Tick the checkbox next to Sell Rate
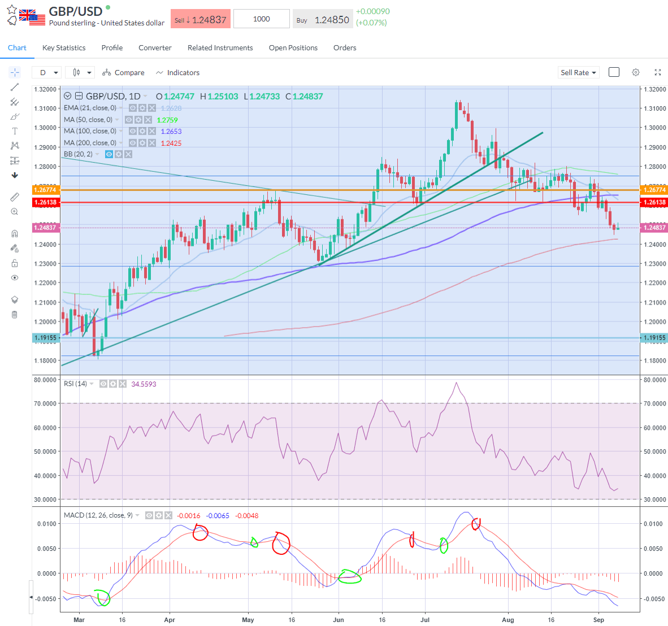 [x=614, y=72]
